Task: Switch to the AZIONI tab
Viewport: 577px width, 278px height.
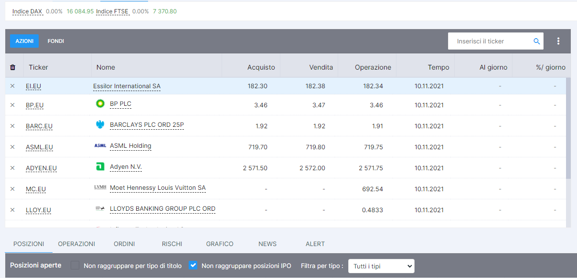Action: coord(24,41)
